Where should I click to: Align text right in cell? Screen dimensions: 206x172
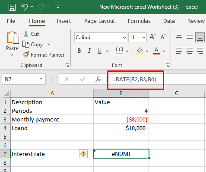[200, 51]
